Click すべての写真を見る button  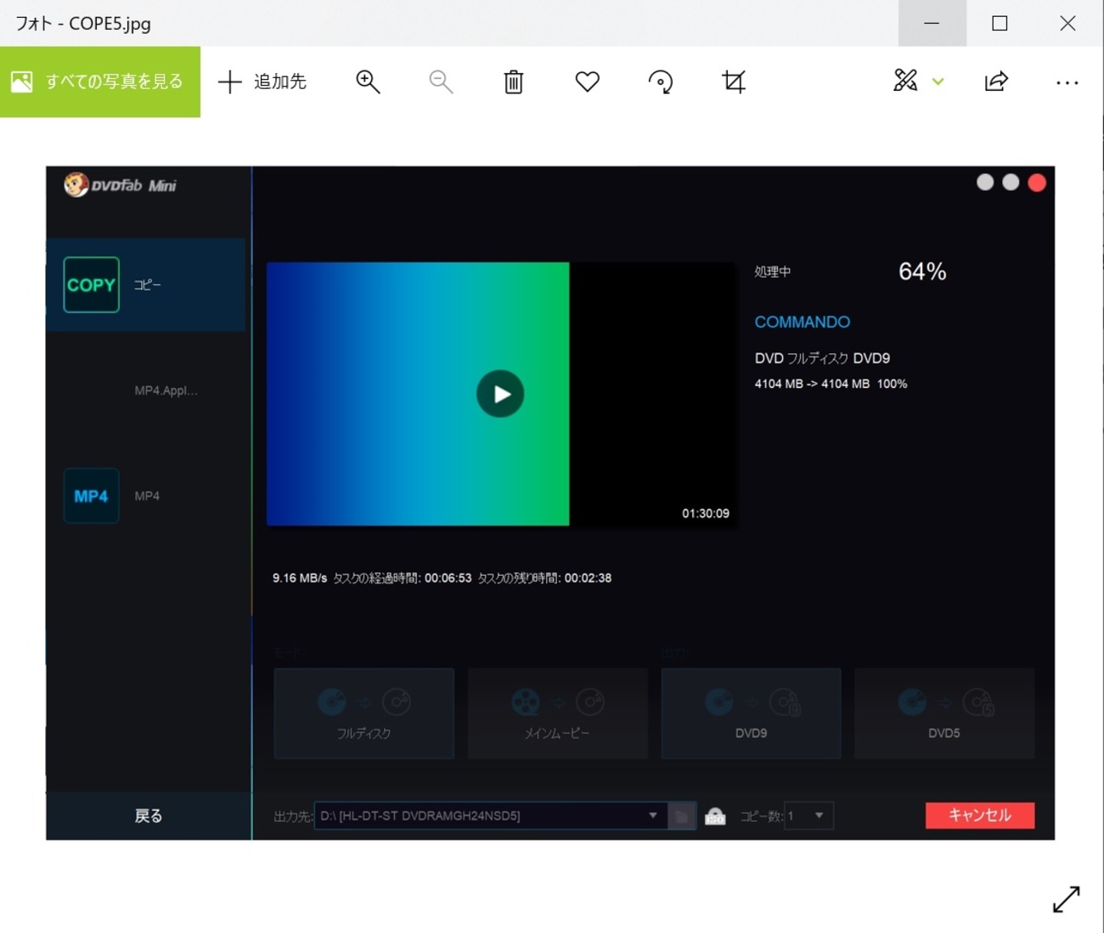click(100, 81)
